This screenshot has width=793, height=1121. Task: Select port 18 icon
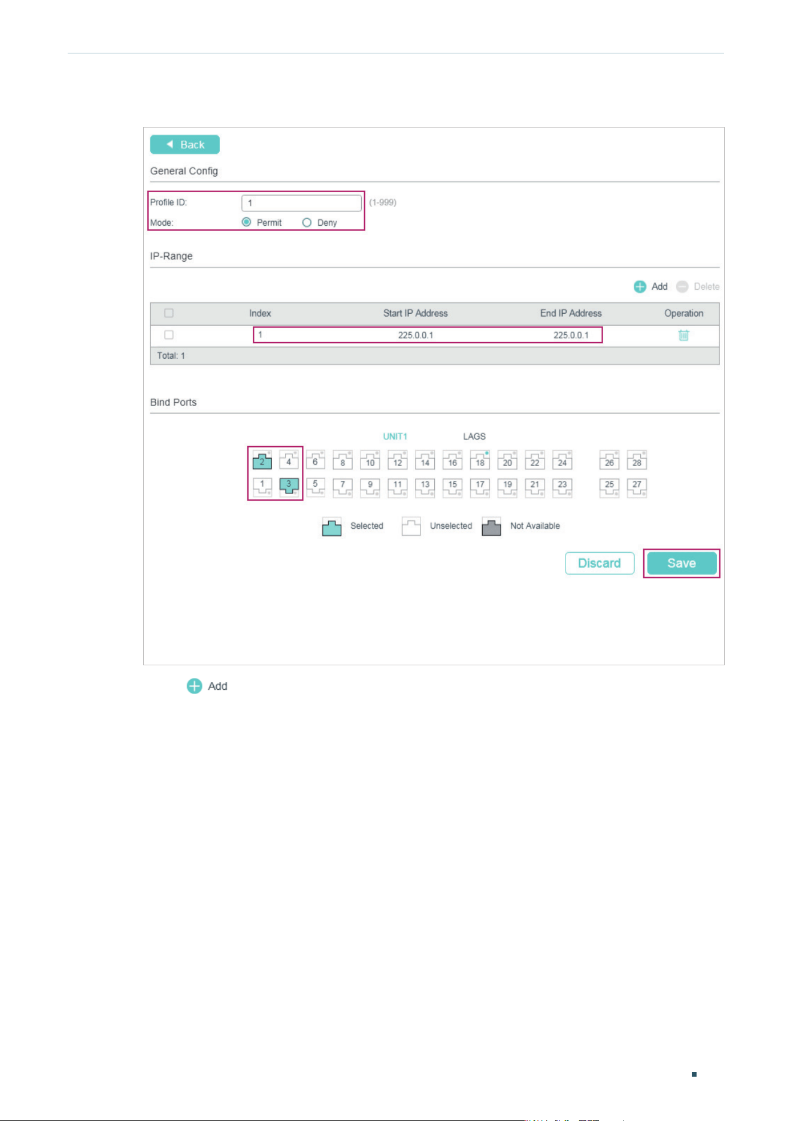click(480, 460)
